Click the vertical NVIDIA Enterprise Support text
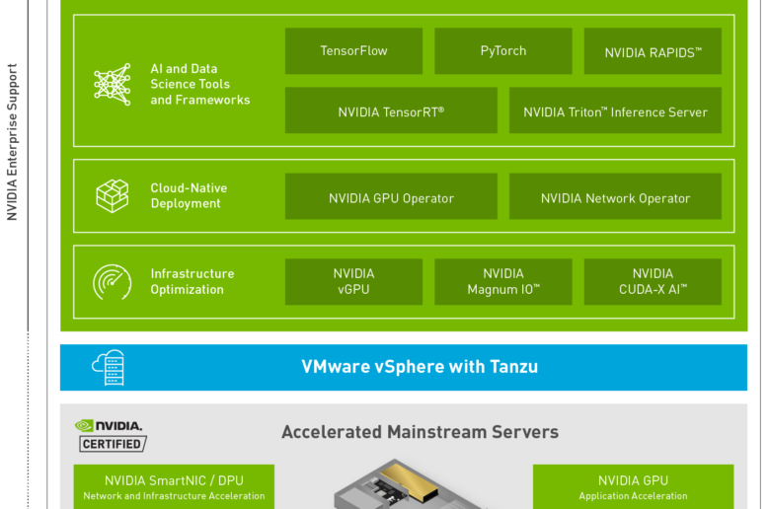The image size is (770, 509). [12, 142]
